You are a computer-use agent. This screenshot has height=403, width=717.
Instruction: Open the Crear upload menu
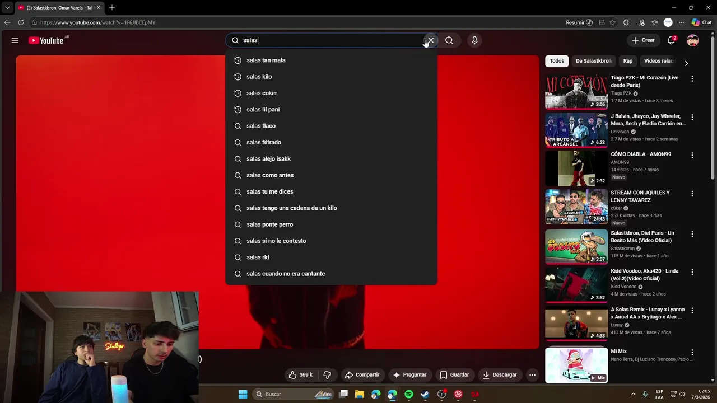643,40
